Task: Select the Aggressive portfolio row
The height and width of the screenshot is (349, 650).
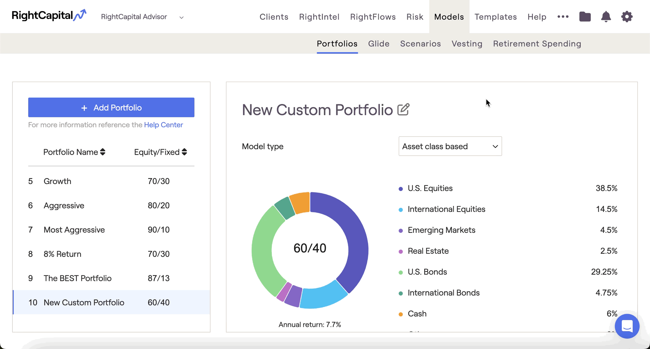Action: [111, 206]
